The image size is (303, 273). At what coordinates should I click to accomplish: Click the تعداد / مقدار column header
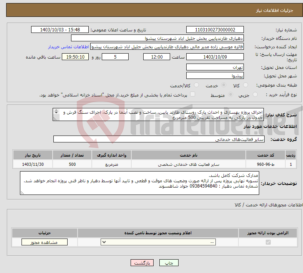pos(72,155)
